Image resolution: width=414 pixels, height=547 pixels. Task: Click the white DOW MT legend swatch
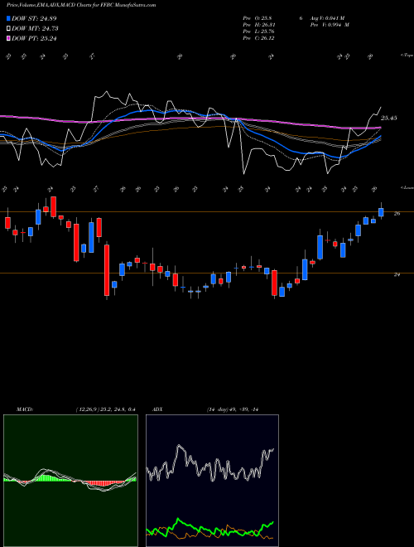9,29
